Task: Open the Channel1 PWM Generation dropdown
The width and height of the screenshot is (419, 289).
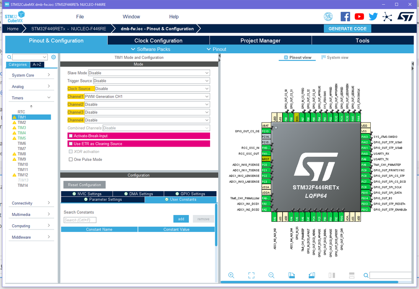Action: pyautogui.click(x=147, y=96)
